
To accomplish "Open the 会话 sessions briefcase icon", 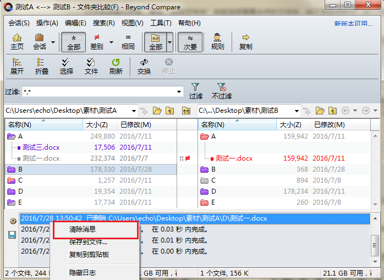I will [x=40, y=42].
